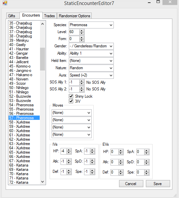
Task: Increment SOS Ally 1 with up arrow
Action: pos(82,81)
